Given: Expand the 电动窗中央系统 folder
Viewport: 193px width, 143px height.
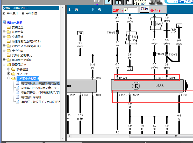Looking at the screenshot, I should tap(4, 60).
